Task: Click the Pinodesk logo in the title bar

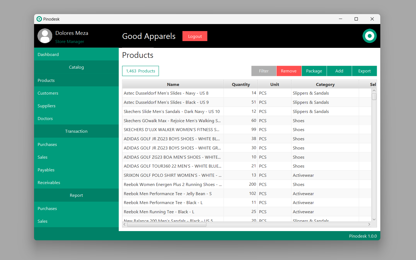Action: (x=39, y=19)
